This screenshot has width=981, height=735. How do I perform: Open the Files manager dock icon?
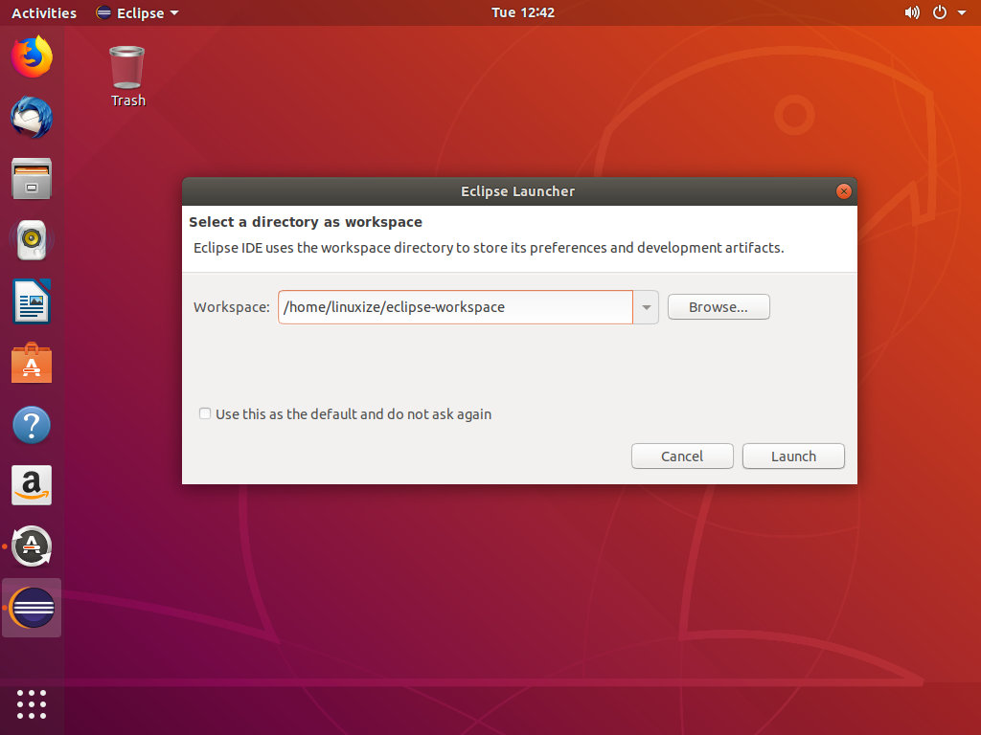click(32, 179)
